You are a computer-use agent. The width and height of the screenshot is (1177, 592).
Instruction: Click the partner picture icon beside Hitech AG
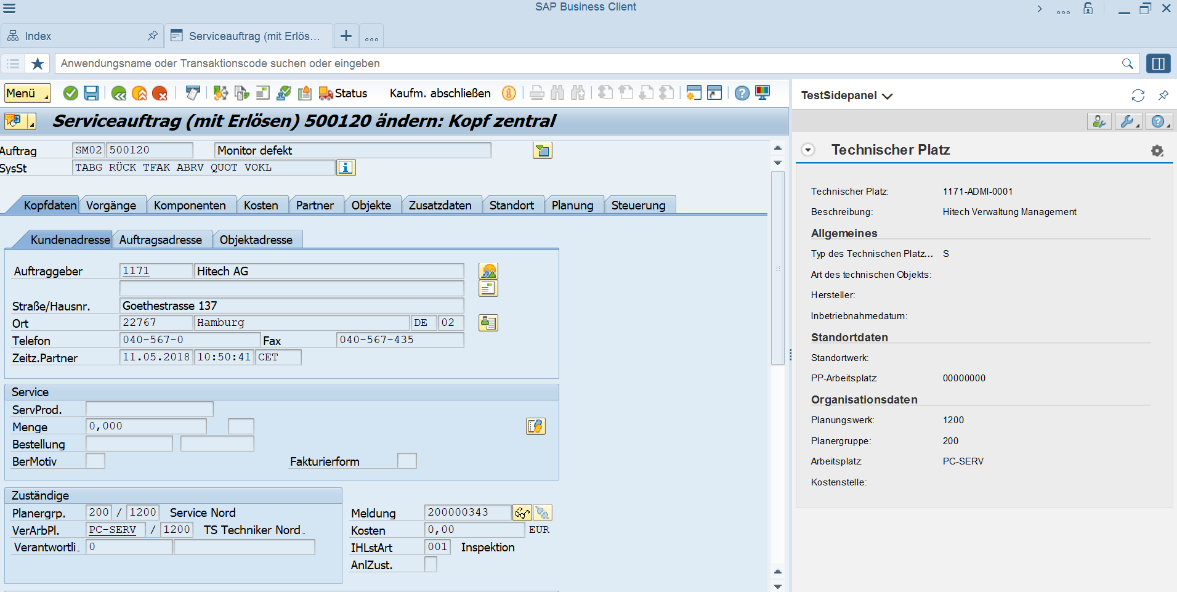488,271
